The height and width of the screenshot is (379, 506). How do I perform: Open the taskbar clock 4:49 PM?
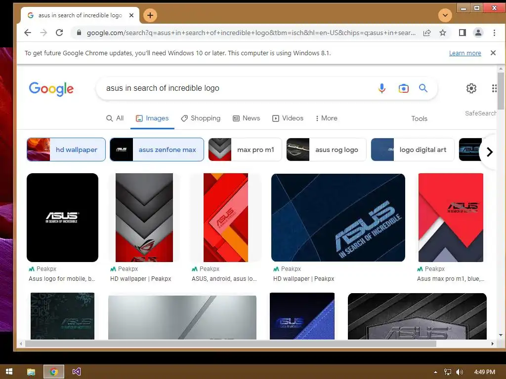pos(484,372)
